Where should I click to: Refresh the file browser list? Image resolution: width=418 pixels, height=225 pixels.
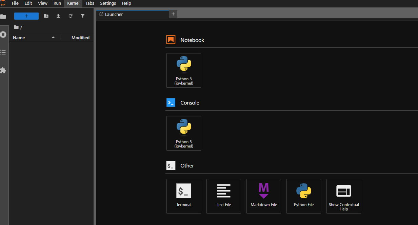pyautogui.click(x=71, y=16)
